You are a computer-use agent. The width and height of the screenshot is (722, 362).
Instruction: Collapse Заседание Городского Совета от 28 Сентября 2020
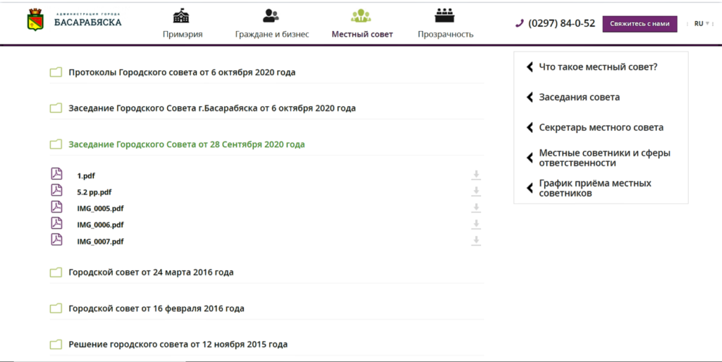click(x=186, y=144)
